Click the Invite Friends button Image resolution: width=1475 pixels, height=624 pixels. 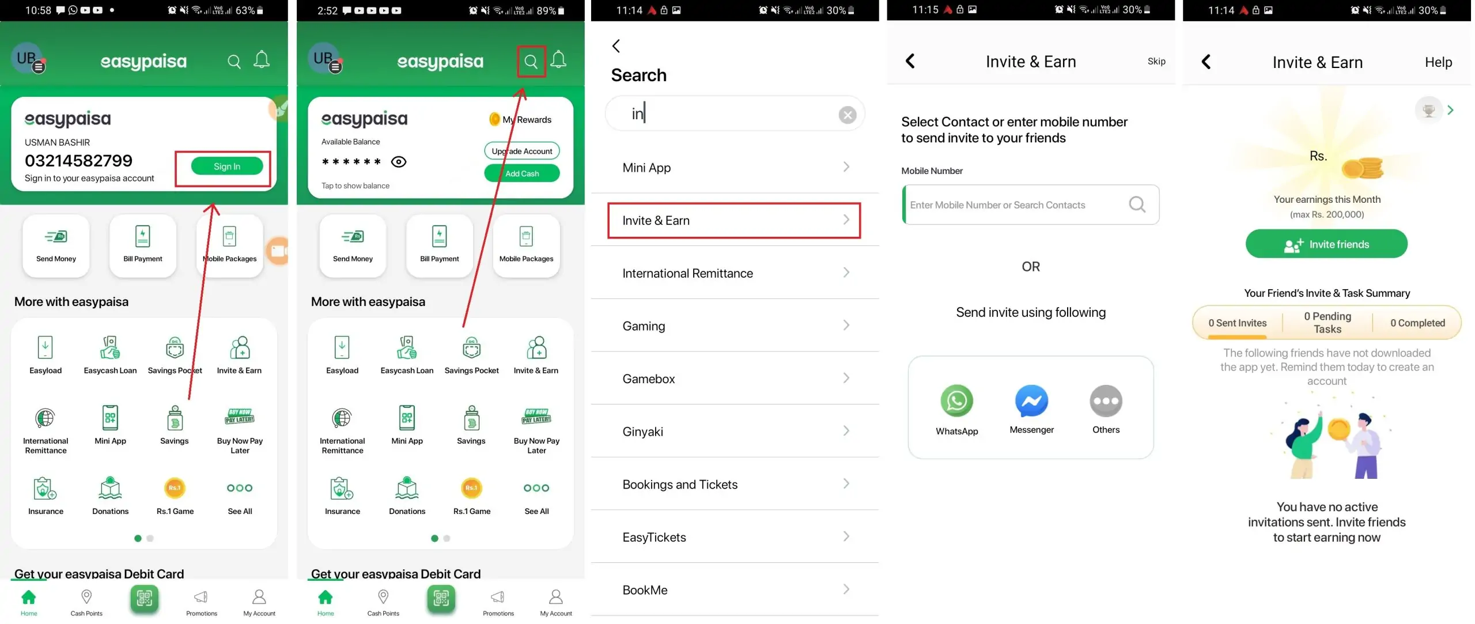coord(1326,244)
